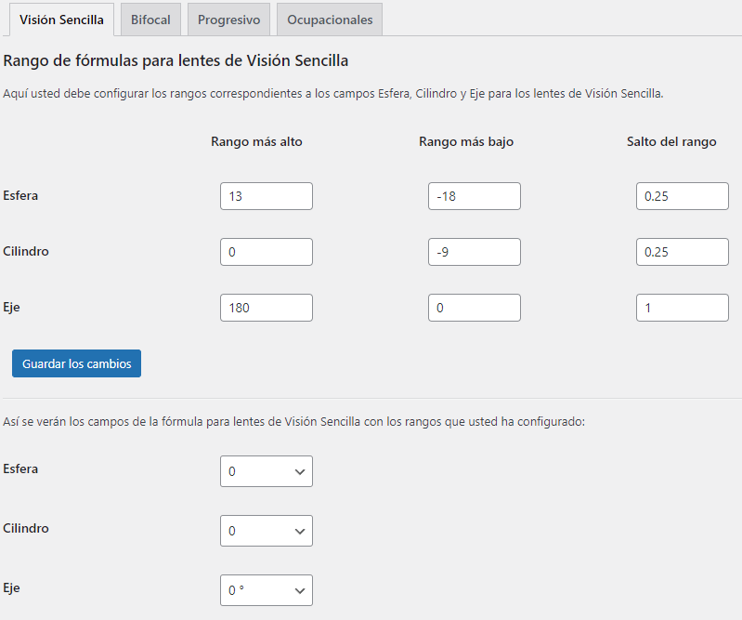Select the Progresivo tab
Viewport: 742px width, 620px height.
(x=229, y=20)
